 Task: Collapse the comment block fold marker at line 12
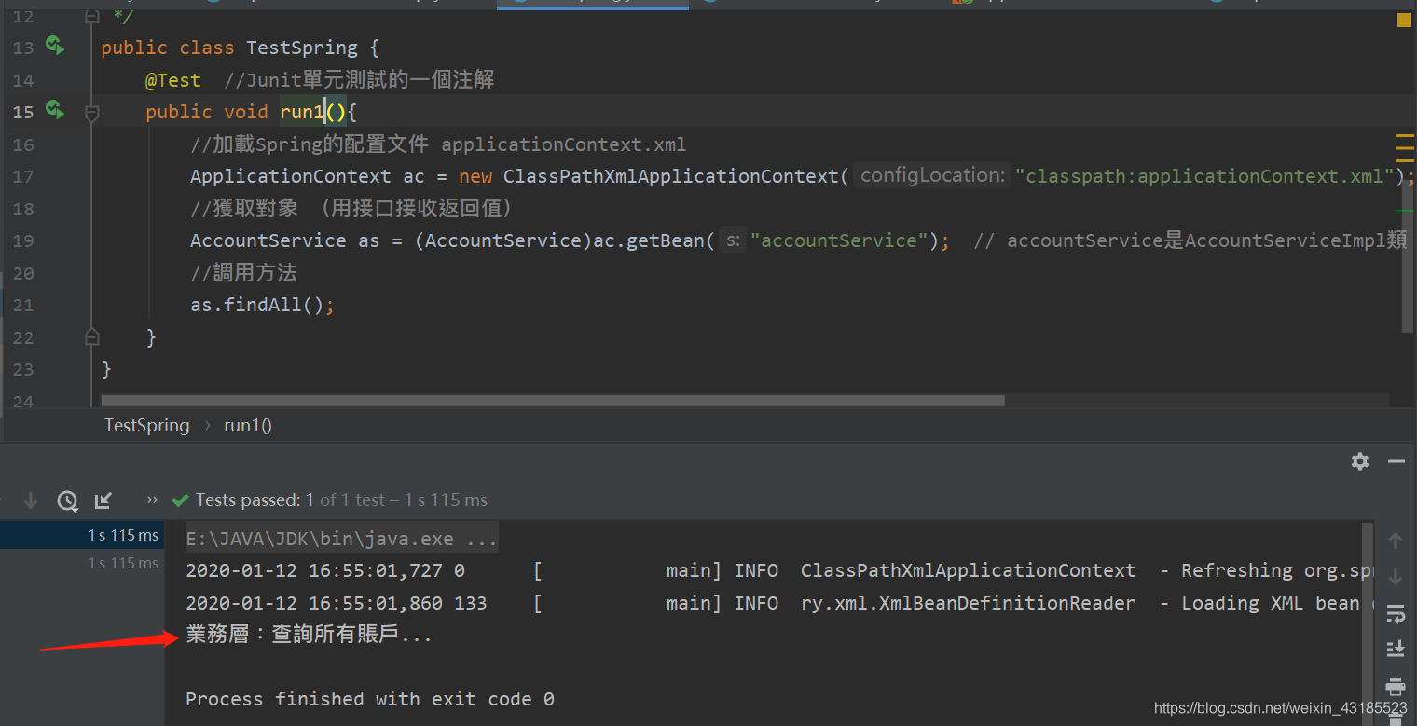click(91, 16)
